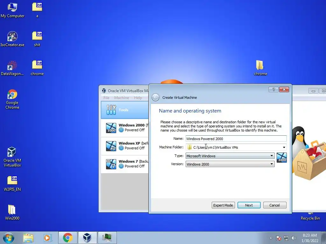
Task: Expand the Machine Folder dropdown
Action: (284, 147)
